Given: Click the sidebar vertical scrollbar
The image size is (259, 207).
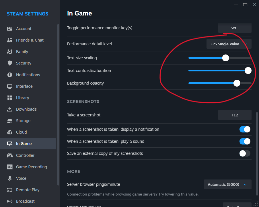Looking at the screenshot, I should pyautogui.click(x=58, y=105).
